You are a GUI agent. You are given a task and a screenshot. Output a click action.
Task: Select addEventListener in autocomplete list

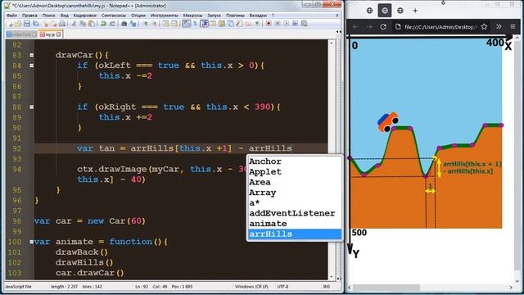click(295, 213)
